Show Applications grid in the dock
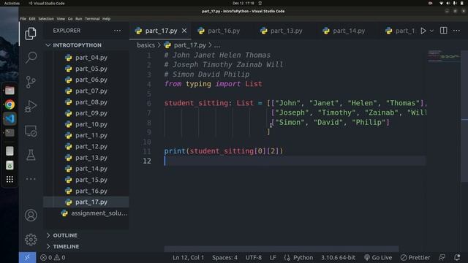This screenshot has width=468, height=263. (x=10, y=179)
